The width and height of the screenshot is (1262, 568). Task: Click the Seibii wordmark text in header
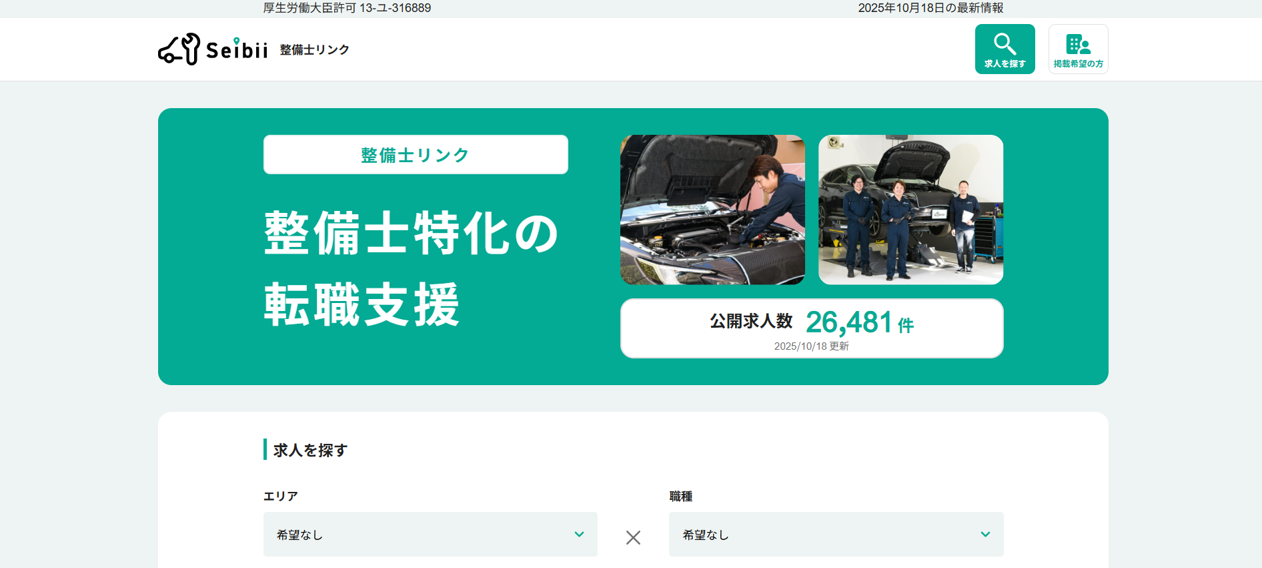tap(237, 50)
